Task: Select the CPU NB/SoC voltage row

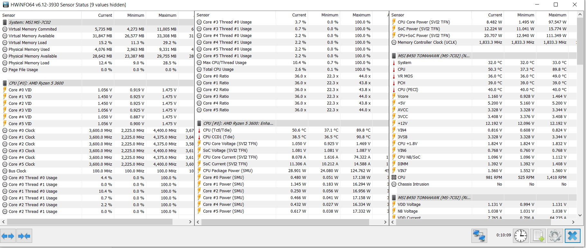Action: coord(483,157)
